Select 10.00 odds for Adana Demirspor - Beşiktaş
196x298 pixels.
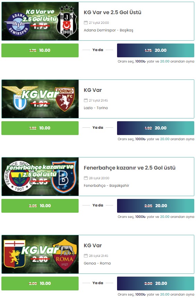tap(40, 50)
